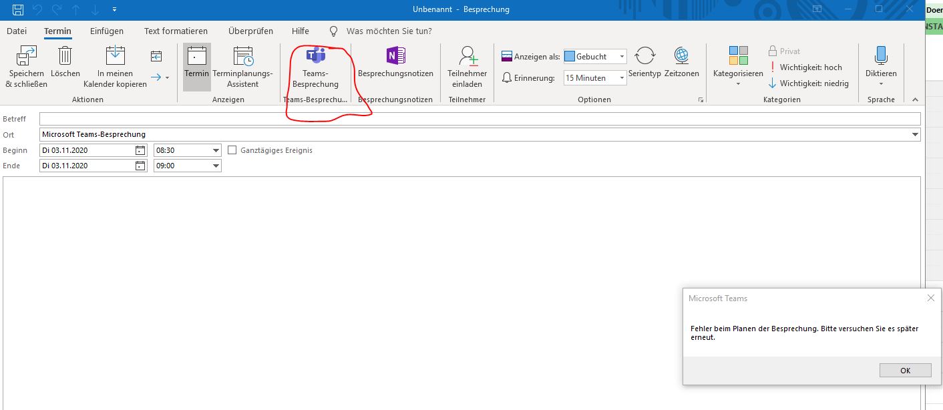Click the move-to-folder icon above forward arrow
This screenshot has width=943, height=410.
coord(156,56)
